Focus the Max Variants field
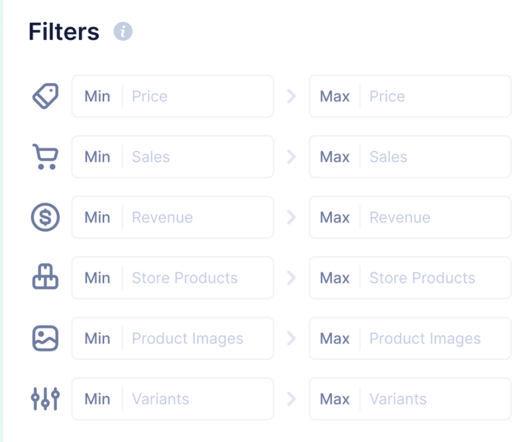 coord(410,399)
